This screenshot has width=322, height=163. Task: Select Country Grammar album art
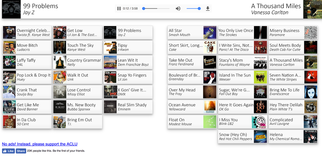click(x=60, y=62)
